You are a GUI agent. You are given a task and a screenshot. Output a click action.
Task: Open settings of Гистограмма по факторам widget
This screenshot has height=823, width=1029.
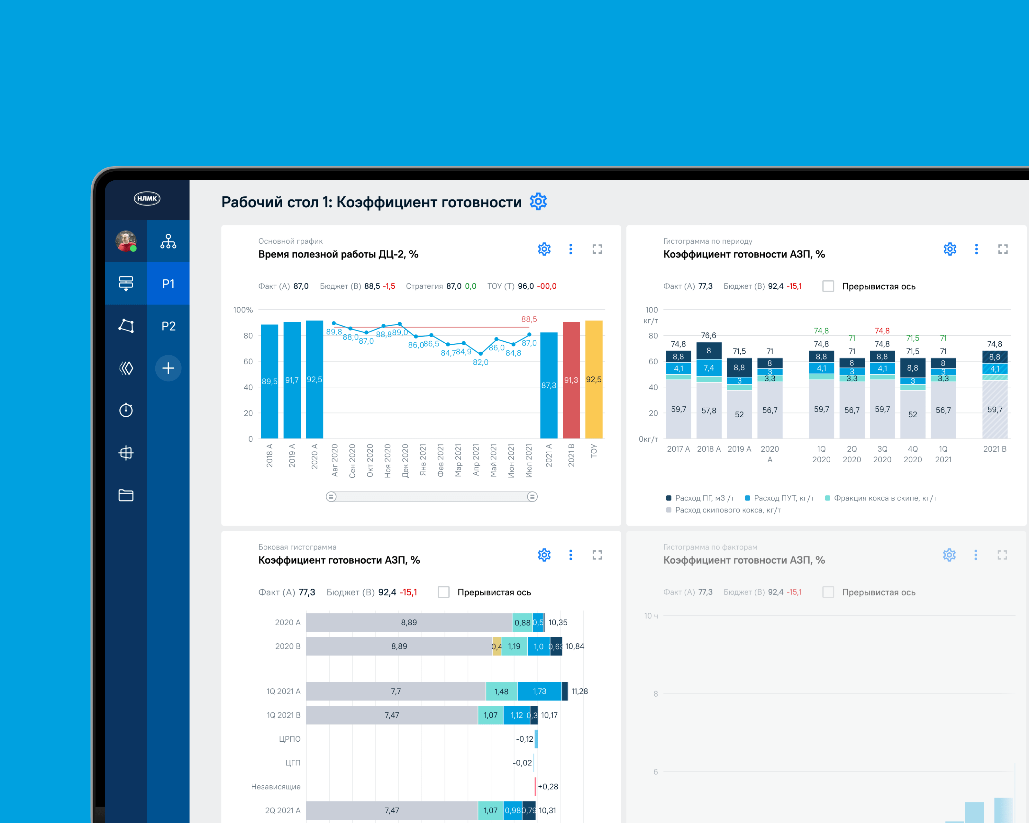tap(949, 555)
